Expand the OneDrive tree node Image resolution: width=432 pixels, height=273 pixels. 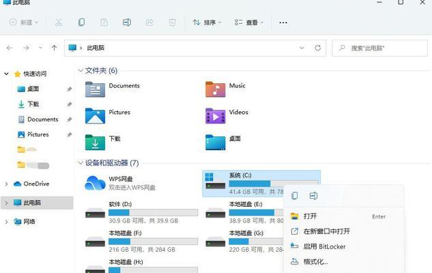7,184
